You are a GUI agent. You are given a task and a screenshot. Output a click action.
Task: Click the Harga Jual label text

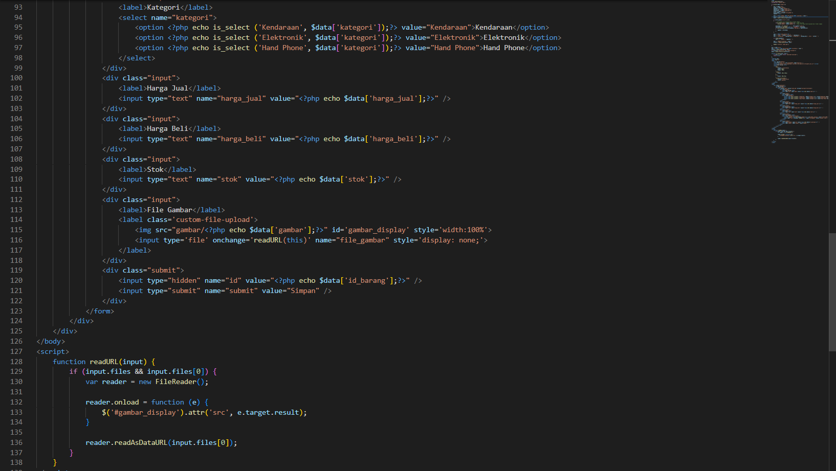pos(166,88)
